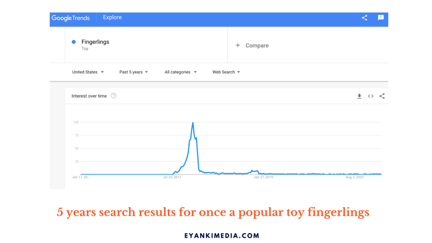Click the Google Trends logo

coord(70,18)
